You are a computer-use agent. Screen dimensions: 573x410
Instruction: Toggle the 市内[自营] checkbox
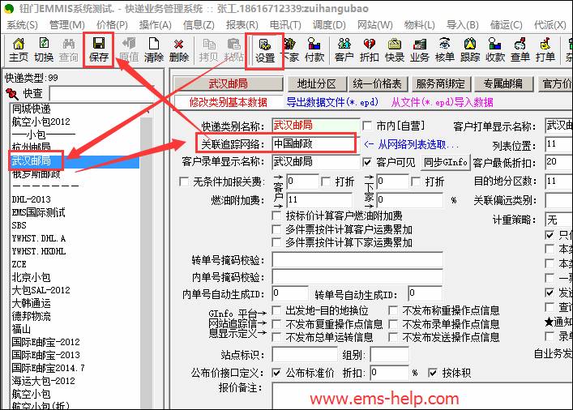[x=367, y=126]
